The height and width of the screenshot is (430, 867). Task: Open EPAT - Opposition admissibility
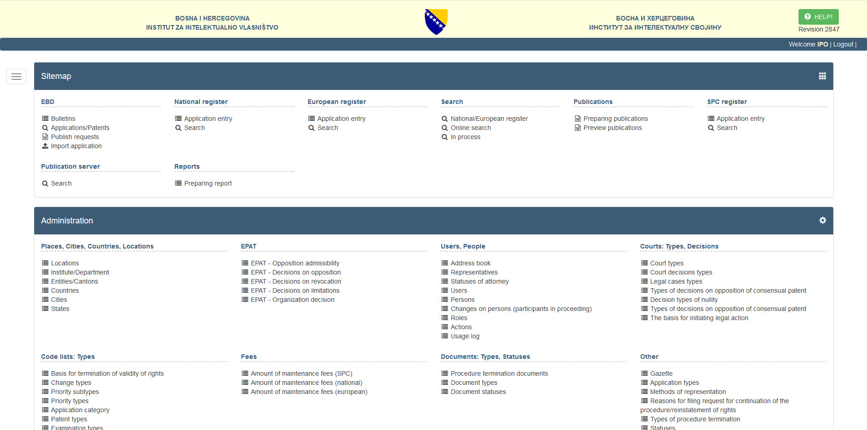(295, 263)
